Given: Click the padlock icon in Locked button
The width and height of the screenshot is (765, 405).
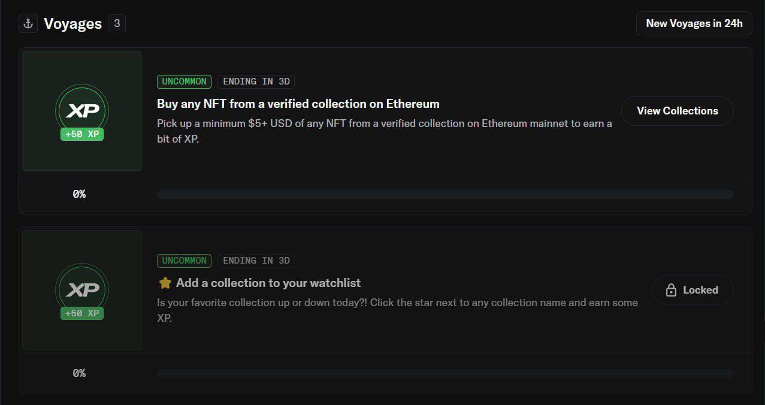Looking at the screenshot, I should [672, 290].
